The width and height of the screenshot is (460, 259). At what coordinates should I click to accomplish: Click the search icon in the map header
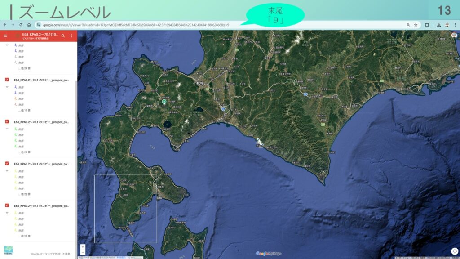63,36
